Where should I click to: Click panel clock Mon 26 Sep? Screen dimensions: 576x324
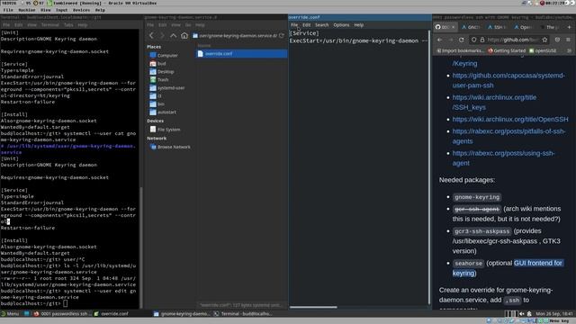pyautogui.click(x=554, y=314)
